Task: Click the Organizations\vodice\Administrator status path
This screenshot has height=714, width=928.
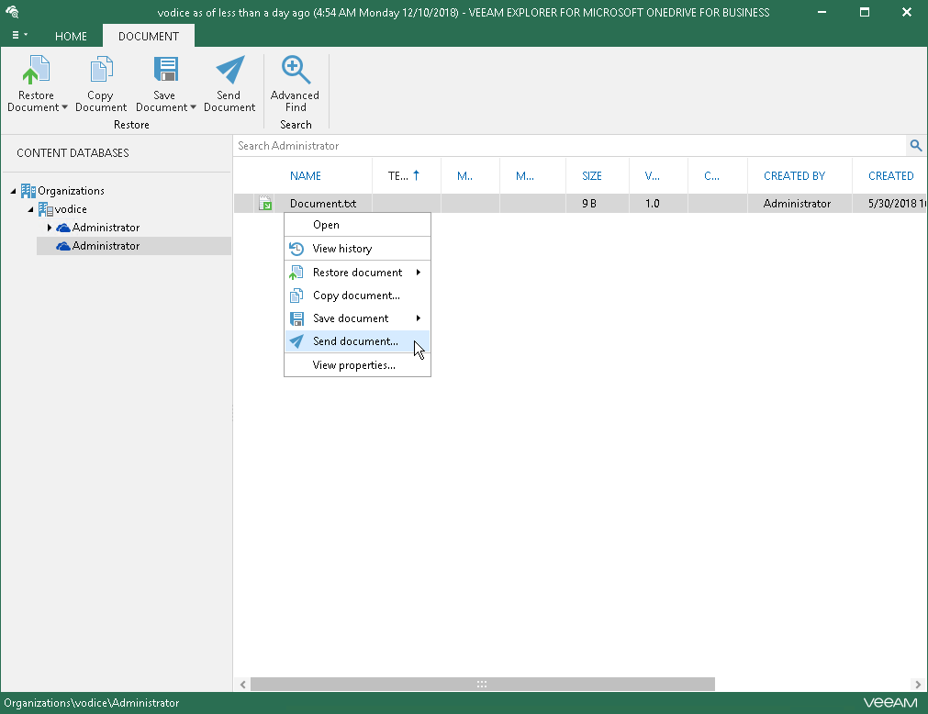Action: click(x=91, y=703)
